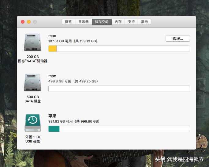Open the 内存 tab

pos(118,22)
